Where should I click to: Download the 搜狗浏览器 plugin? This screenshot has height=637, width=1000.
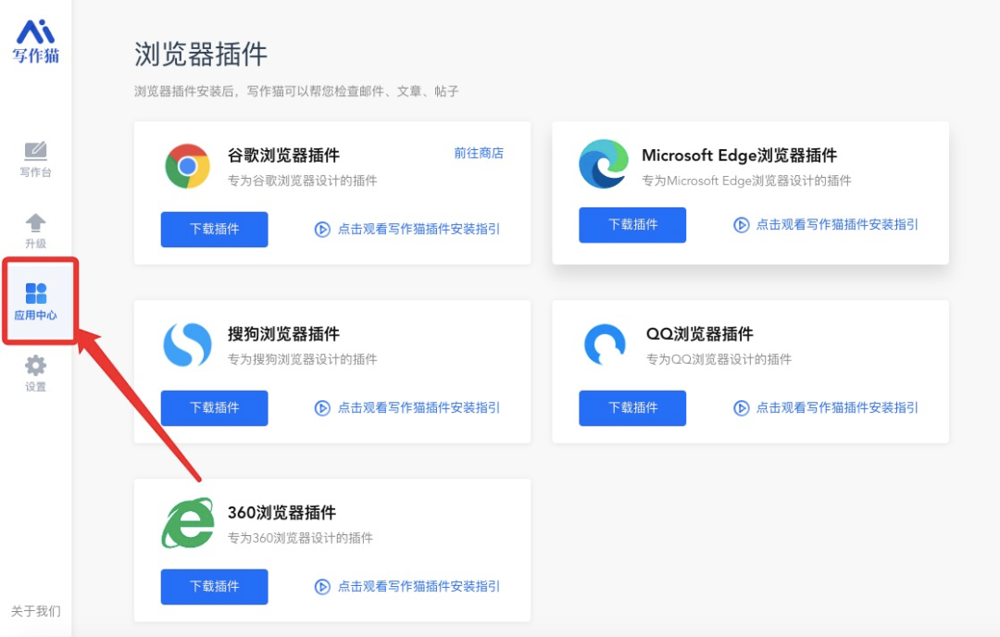click(x=214, y=408)
